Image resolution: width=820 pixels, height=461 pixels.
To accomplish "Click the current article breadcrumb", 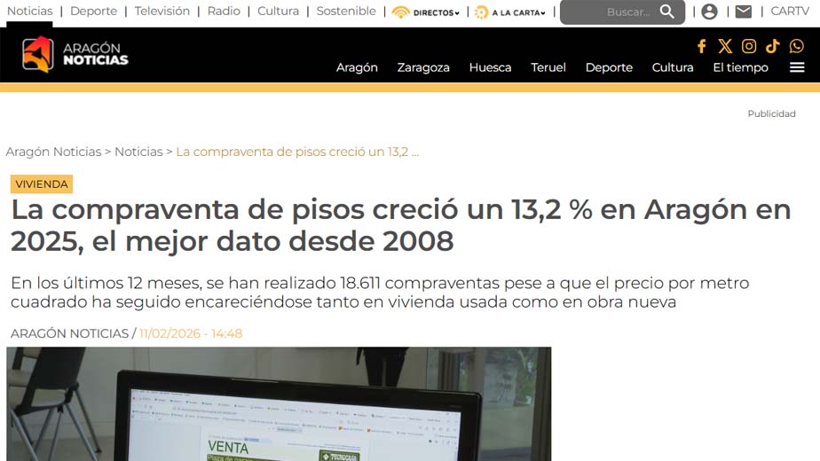I will [297, 152].
